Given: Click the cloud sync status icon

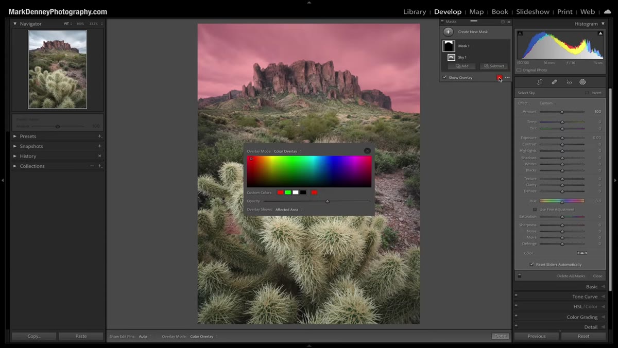Looking at the screenshot, I should [x=607, y=11].
